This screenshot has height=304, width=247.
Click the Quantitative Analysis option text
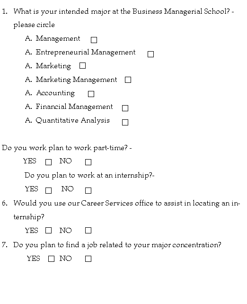[72, 120]
